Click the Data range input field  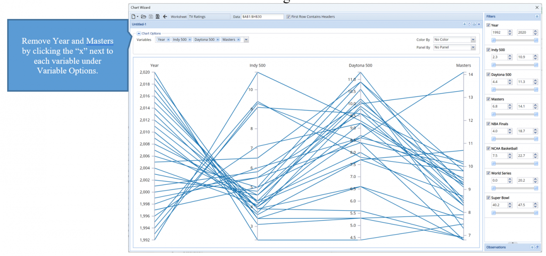pyautogui.click(x=262, y=17)
